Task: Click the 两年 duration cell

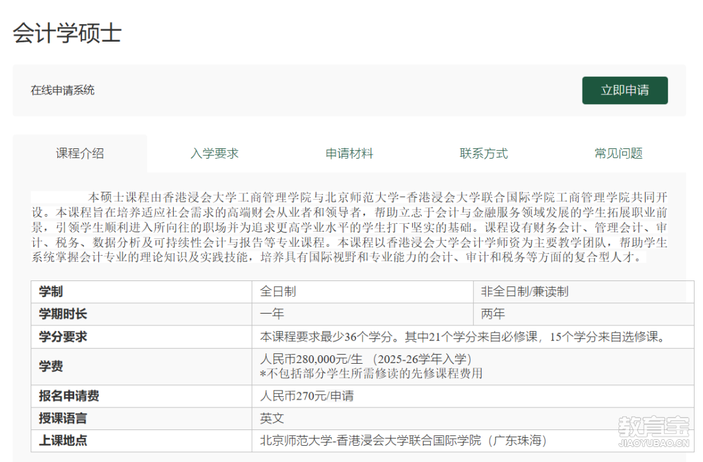Action: point(583,314)
